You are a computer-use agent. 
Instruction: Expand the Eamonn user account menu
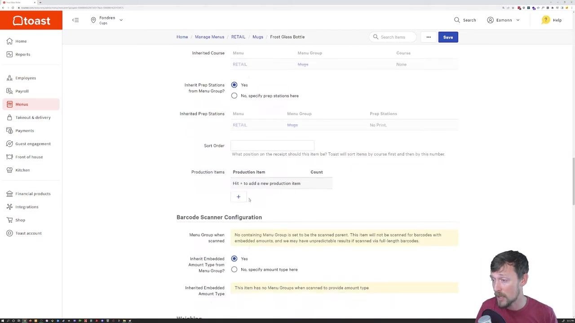click(x=503, y=20)
